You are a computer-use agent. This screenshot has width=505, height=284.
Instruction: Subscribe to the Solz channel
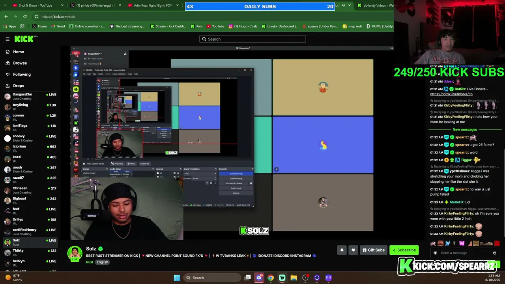click(x=404, y=250)
